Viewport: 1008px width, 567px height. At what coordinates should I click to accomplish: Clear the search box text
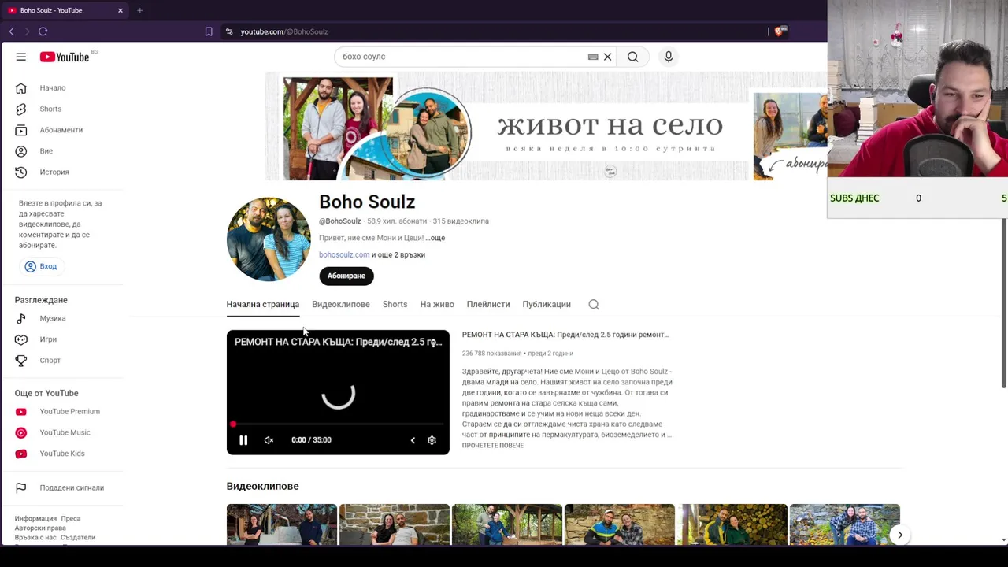click(x=607, y=57)
